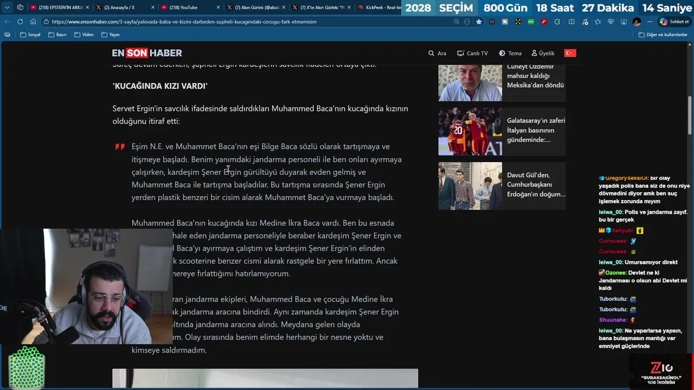Open the zoom magnifier icon in address bar
This screenshot has width=694, height=390.
point(457,22)
